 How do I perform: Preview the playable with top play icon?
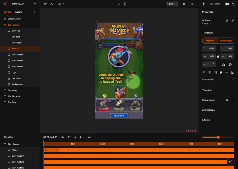(x=184, y=4)
